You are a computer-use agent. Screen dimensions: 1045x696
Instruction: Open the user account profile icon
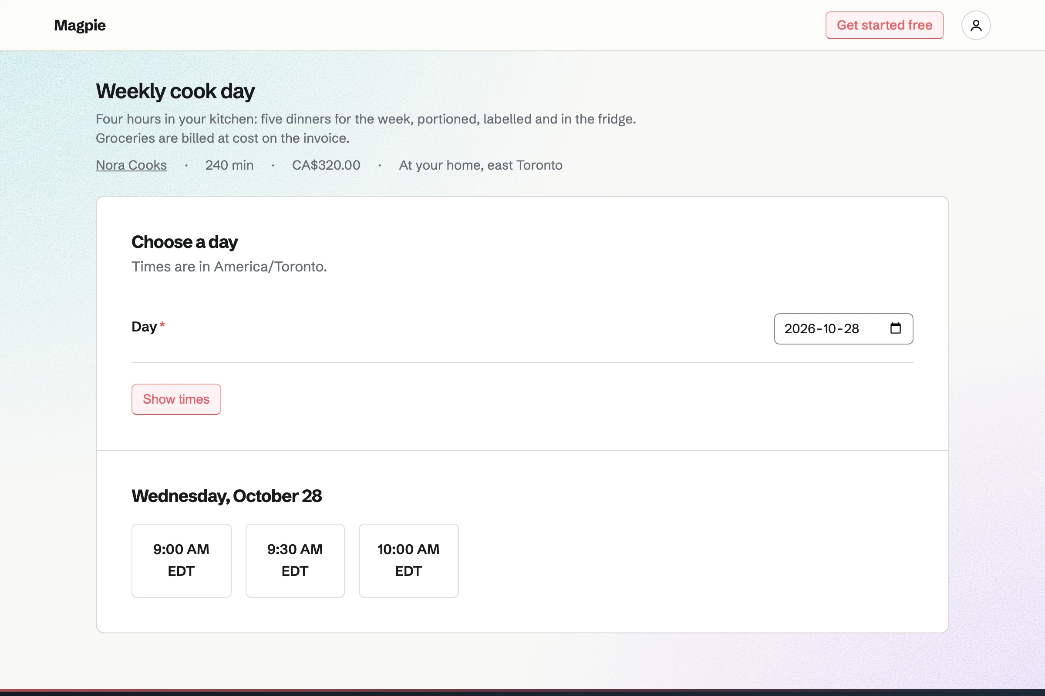976,25
